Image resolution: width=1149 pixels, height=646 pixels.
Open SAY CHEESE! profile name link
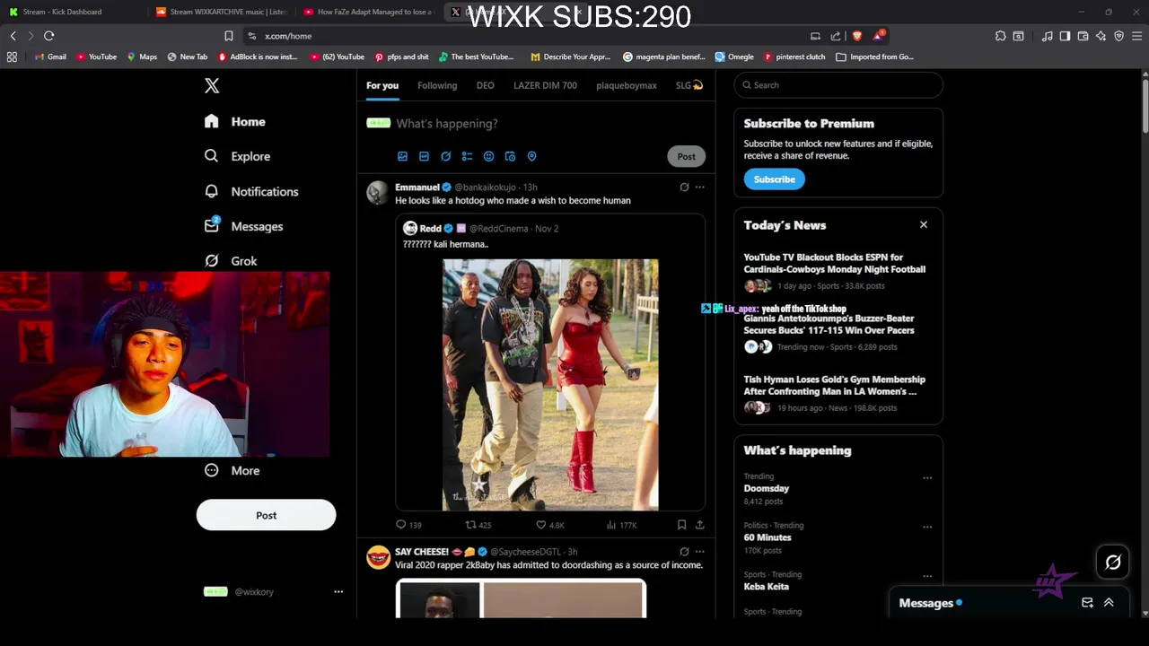(x=422, y=552)
